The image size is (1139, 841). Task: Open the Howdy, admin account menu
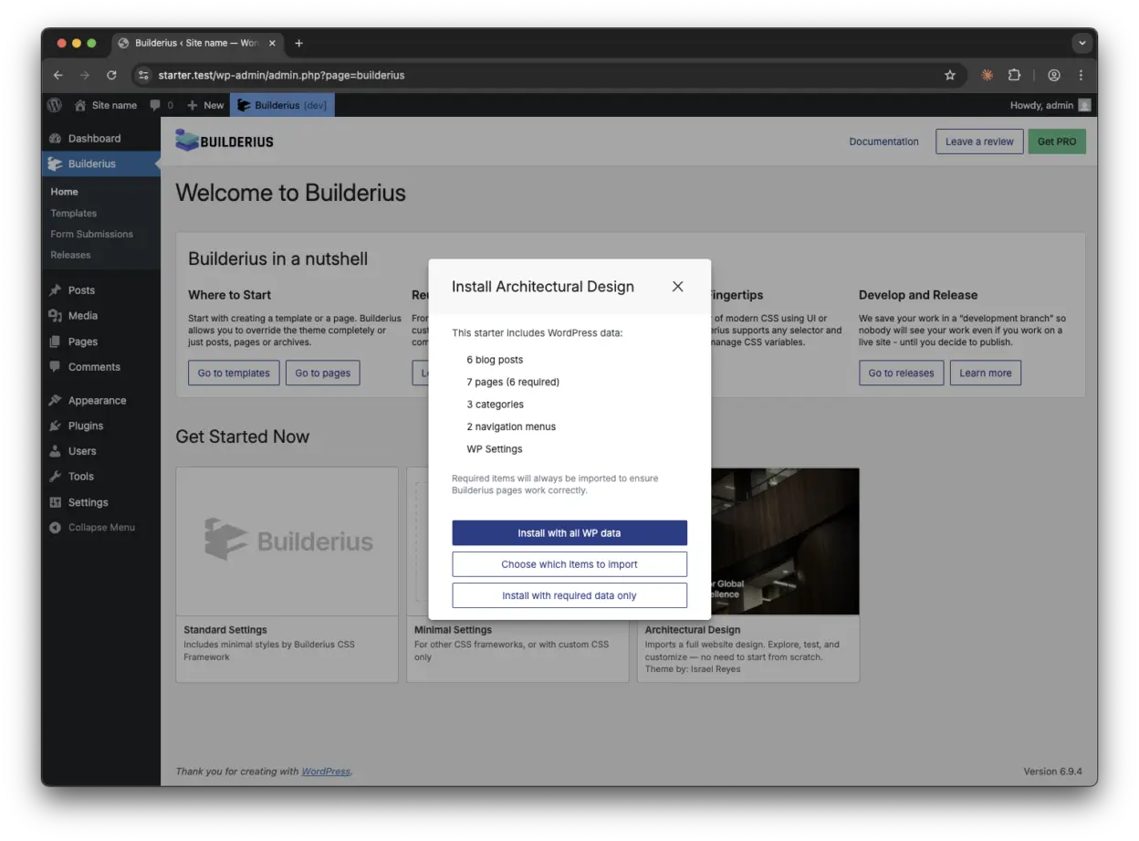pyautogui.click(x=1049, y=105)
